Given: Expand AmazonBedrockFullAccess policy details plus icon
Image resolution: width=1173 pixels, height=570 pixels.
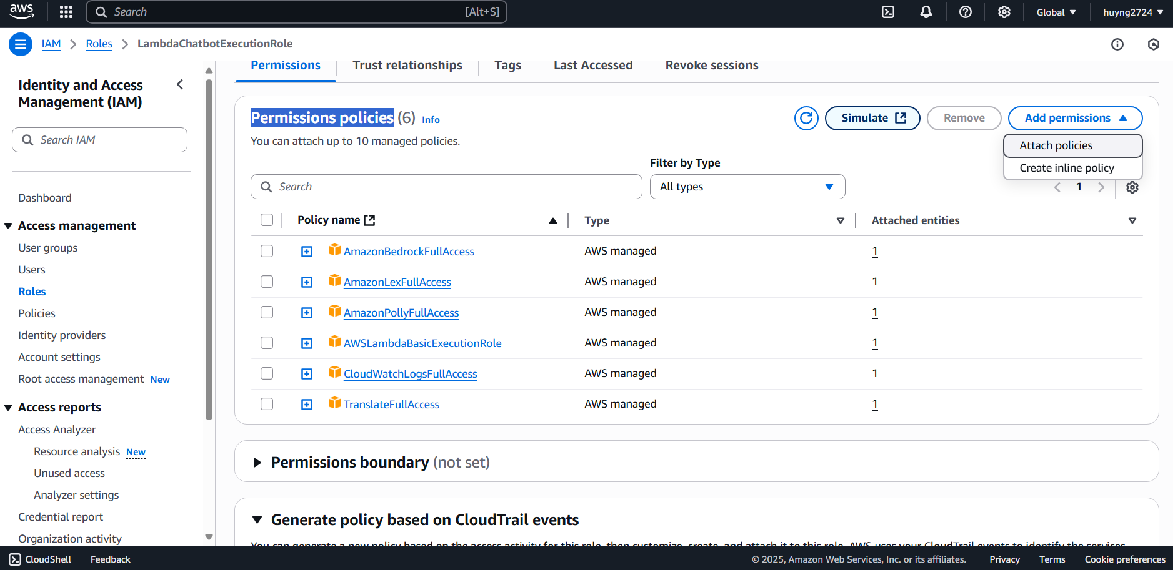Looking at the screenshot, I should 307,252.
